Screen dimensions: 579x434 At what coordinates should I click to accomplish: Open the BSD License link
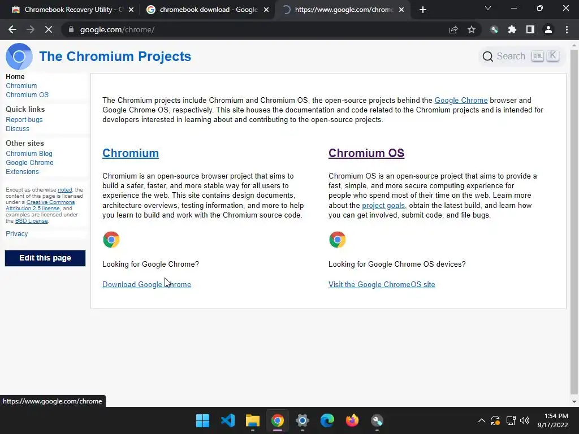tap(32, 221)
